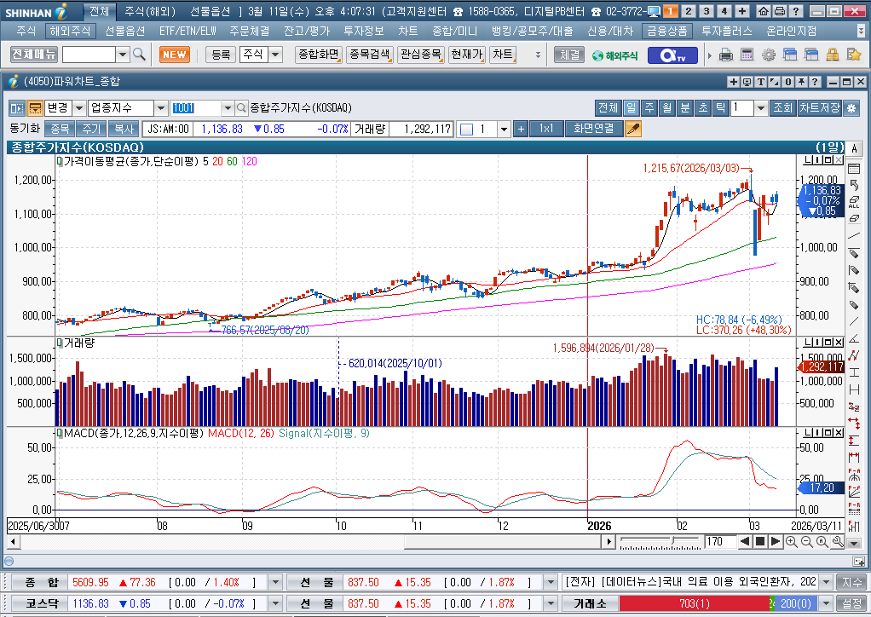This screenshot has height=617, width=871.
Task: Open favorites via the star icon
Action: pos(854,55)
